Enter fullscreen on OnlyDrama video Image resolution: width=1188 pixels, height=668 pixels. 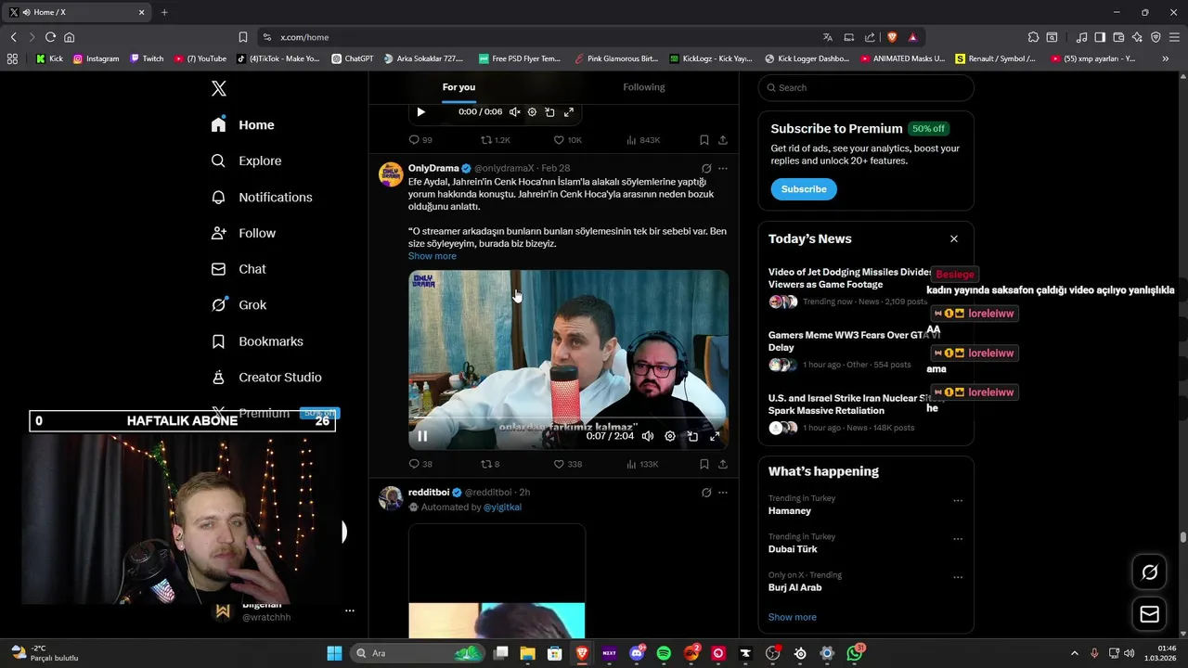coord(715,436)
